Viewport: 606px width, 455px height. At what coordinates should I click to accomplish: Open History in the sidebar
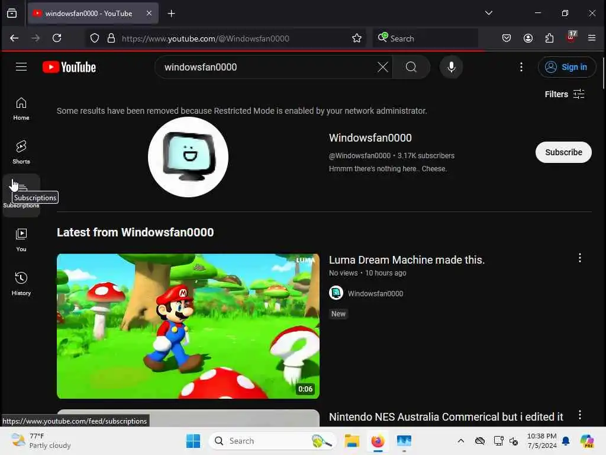tap(21, 284)
